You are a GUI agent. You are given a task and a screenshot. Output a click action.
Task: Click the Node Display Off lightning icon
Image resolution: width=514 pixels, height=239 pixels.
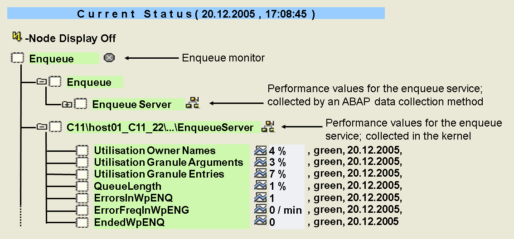tap(17, 36)
